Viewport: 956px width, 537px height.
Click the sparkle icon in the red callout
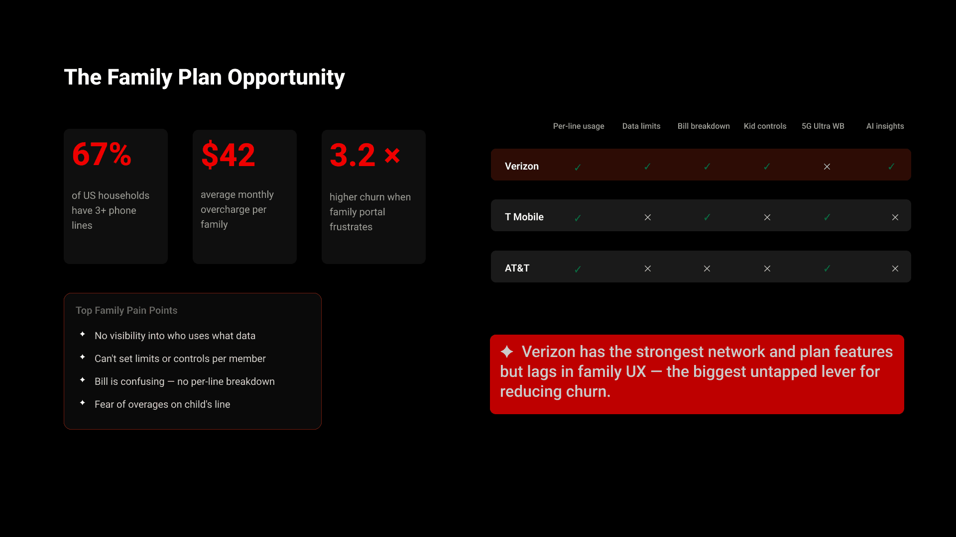click(x=507, y=352)
